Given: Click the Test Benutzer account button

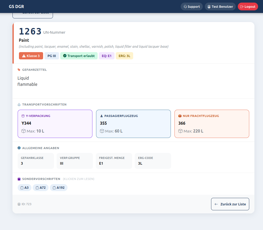Looking at the screenshot, I should pos(220,6).
